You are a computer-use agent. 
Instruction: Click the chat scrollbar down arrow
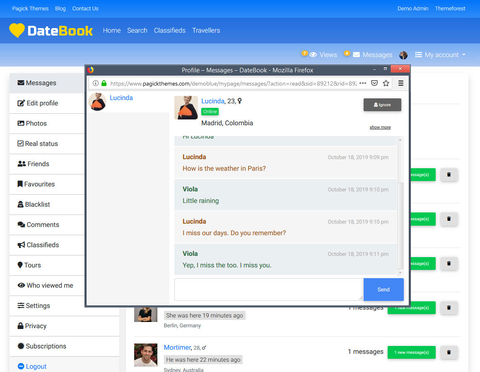pyautogui.click(x=400, y=272)
